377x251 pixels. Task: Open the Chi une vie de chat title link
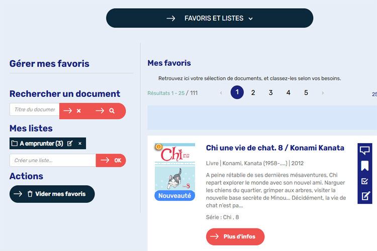click(x=275, y=148)
